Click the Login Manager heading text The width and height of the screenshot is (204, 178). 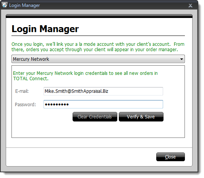[x=45, y=29]
